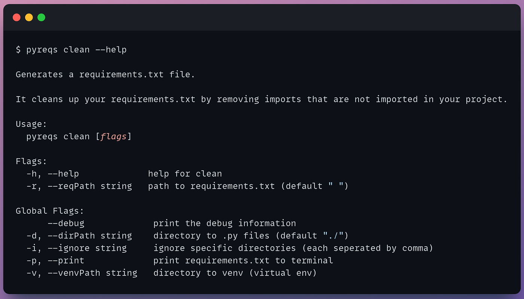The width and height of the screenshot is (524, 299).
Task: Click the '--venvPath string' flag
Action: click(x=92, y=273)
